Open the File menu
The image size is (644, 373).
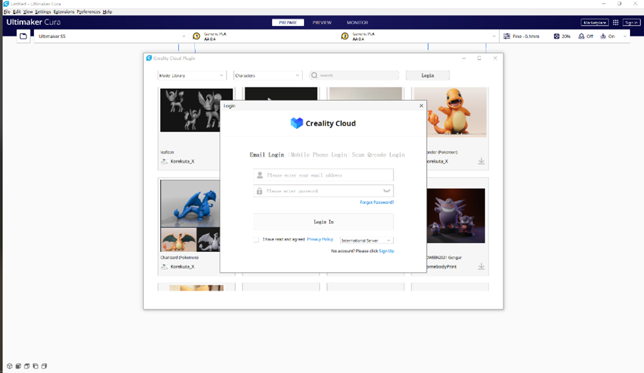pos(7,12)
